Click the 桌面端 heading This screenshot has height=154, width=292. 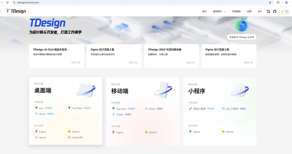[43, 91]
